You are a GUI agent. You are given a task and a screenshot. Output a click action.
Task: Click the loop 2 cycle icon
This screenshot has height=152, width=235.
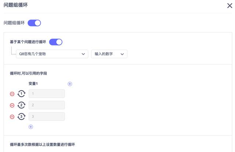pos(21,105)
